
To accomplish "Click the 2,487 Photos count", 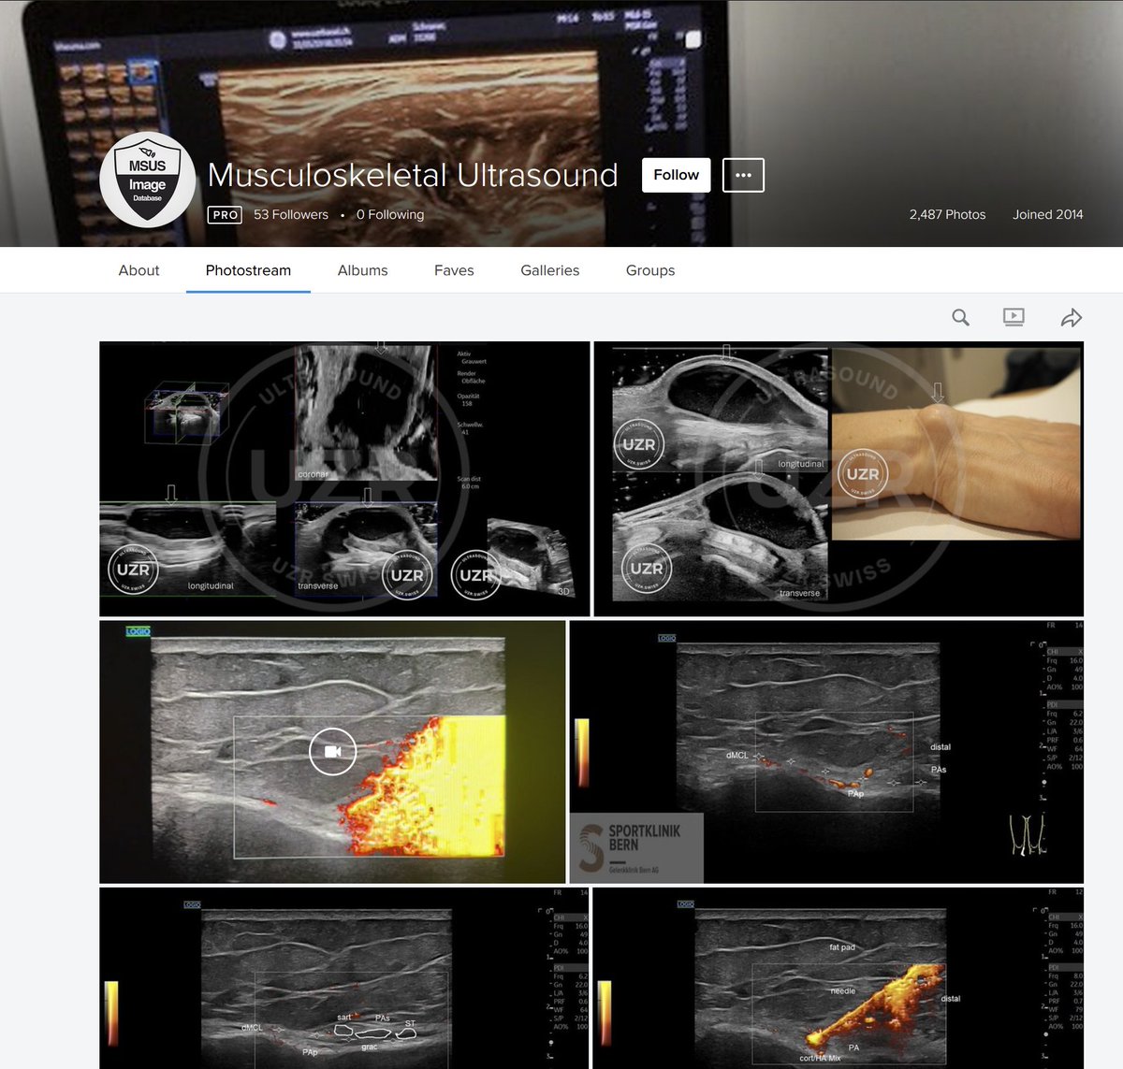I will click(947, 214).
